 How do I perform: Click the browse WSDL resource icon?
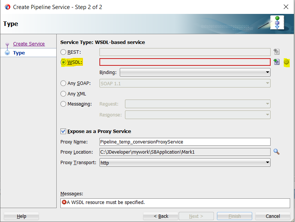pos(277,62)
